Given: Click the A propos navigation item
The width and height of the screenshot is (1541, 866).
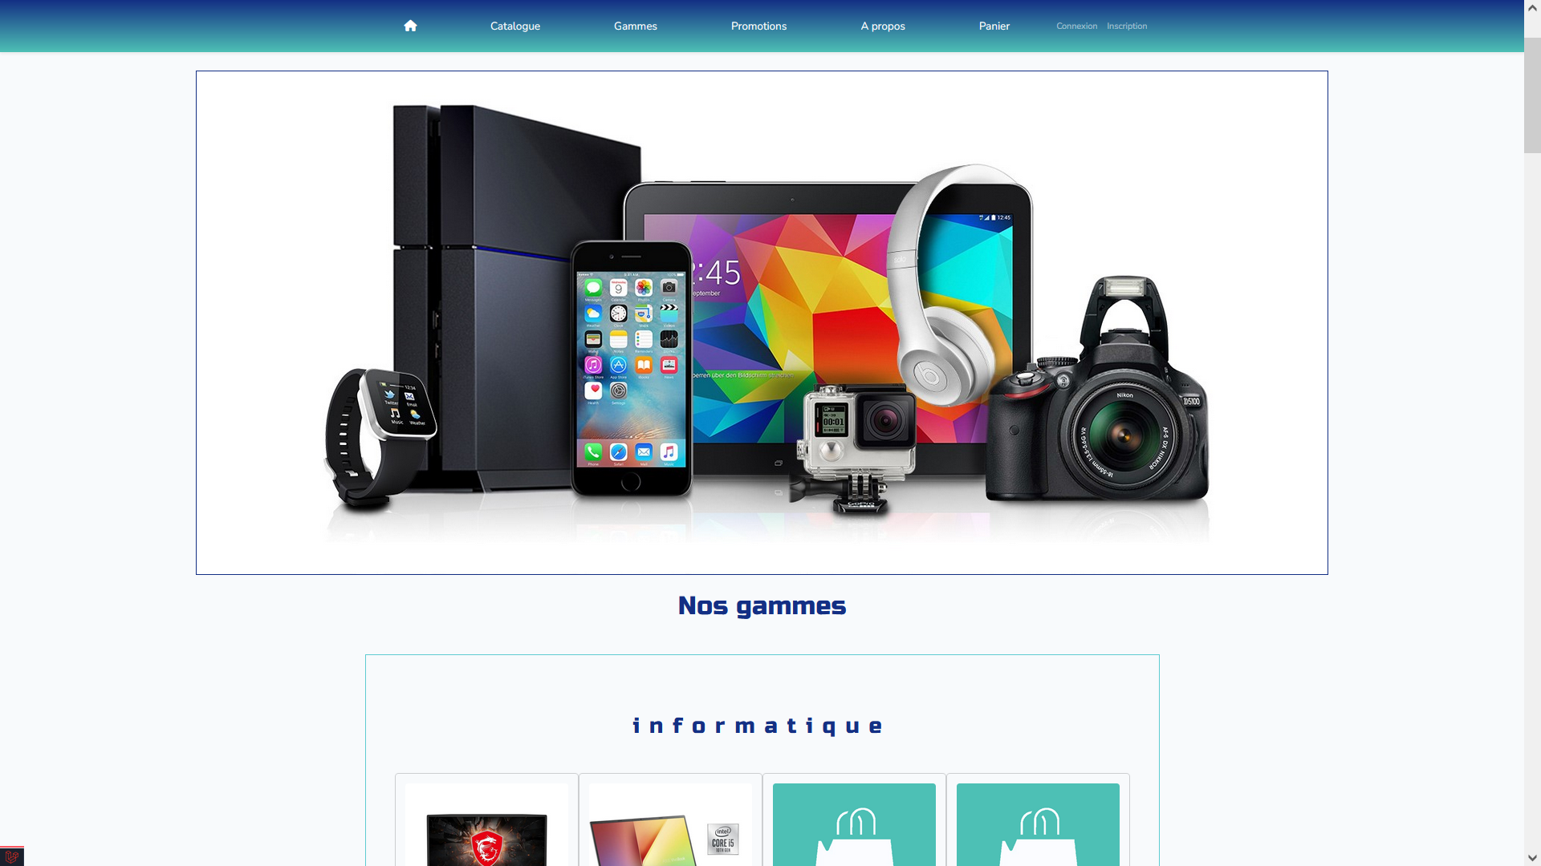Looking at the screenshot, I should 883,26.
